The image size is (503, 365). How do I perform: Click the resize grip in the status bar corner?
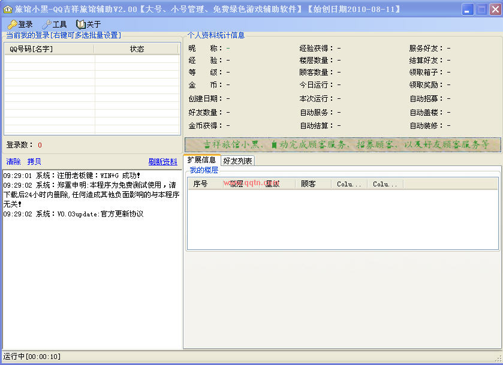[499, 359]
